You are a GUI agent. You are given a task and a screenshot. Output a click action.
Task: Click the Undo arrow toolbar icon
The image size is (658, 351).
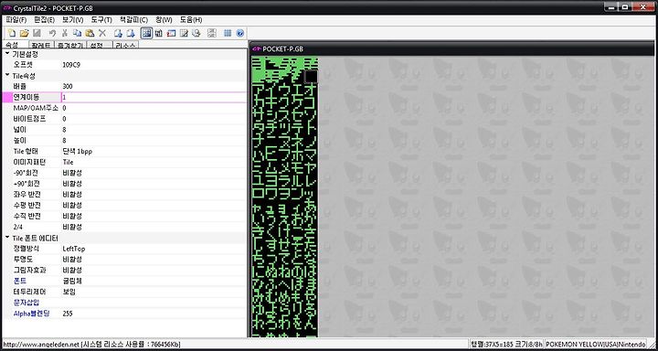(52, 33)
